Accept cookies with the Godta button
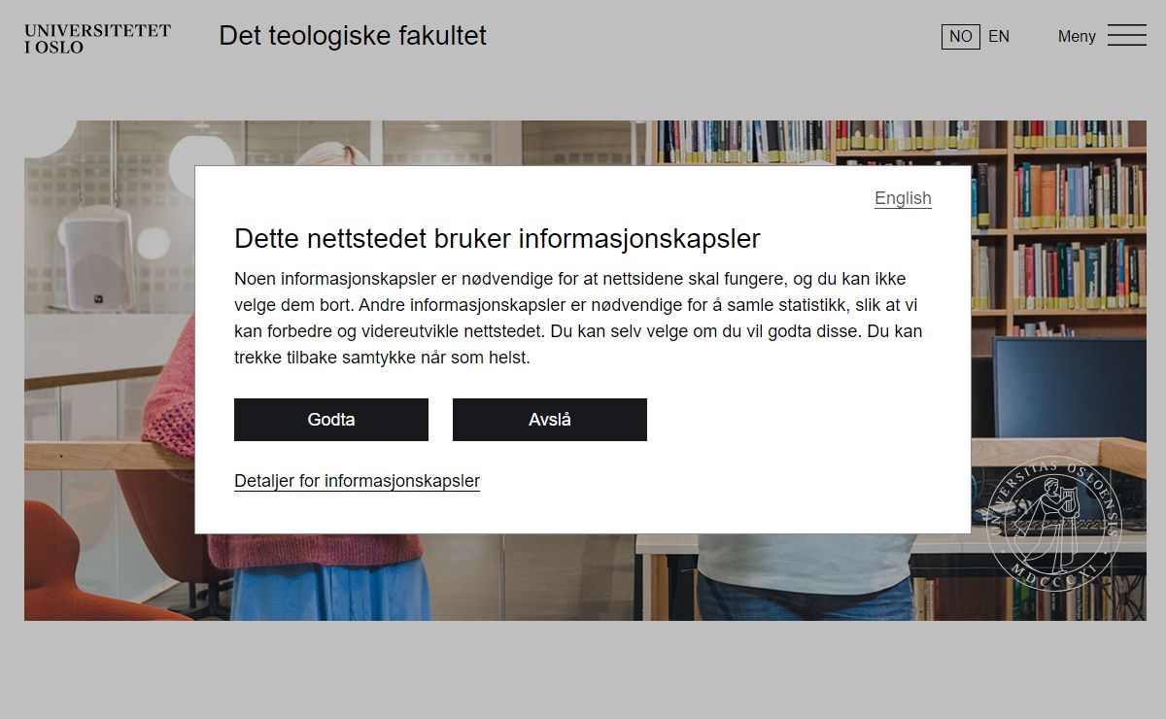The height and width of the screenshot is (719, 1166). [x=331, y=420]
